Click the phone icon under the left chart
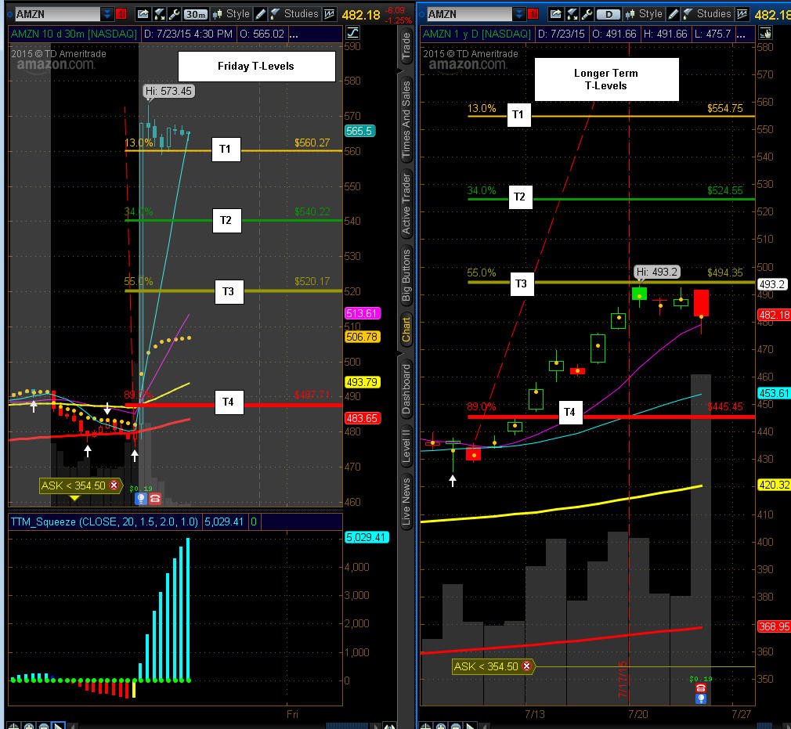 [x=155, y=499]
